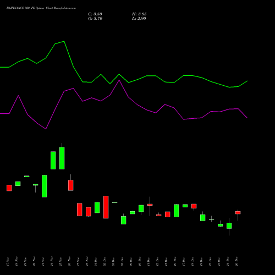
Task: Click the green indicator line's highest peak
Action: click(64, 41)
